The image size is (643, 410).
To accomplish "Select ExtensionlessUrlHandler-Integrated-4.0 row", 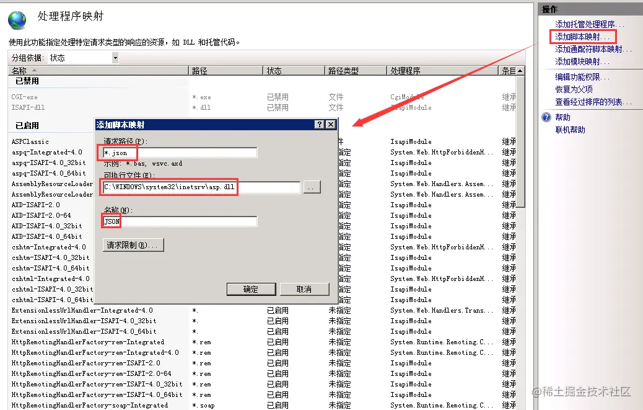I will click(263, 310).
